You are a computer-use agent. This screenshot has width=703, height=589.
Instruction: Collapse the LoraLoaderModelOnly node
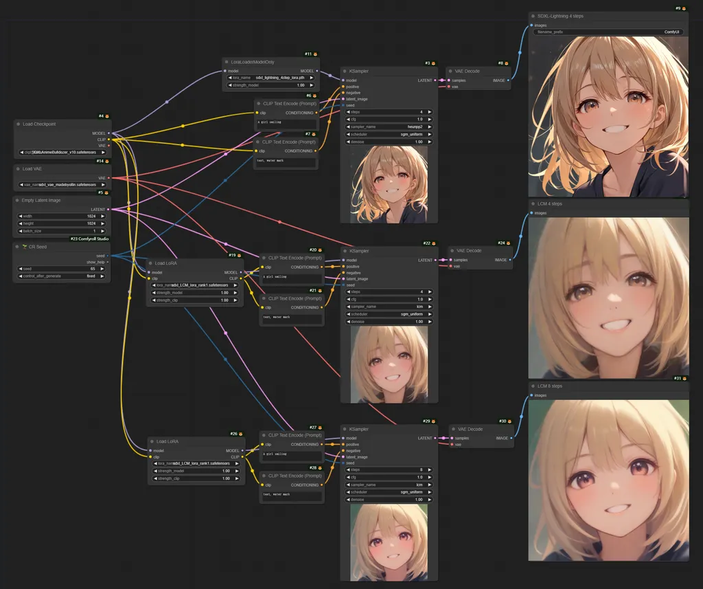coord(227,62)
